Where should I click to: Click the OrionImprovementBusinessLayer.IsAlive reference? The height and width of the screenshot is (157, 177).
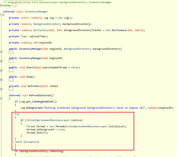55,120
